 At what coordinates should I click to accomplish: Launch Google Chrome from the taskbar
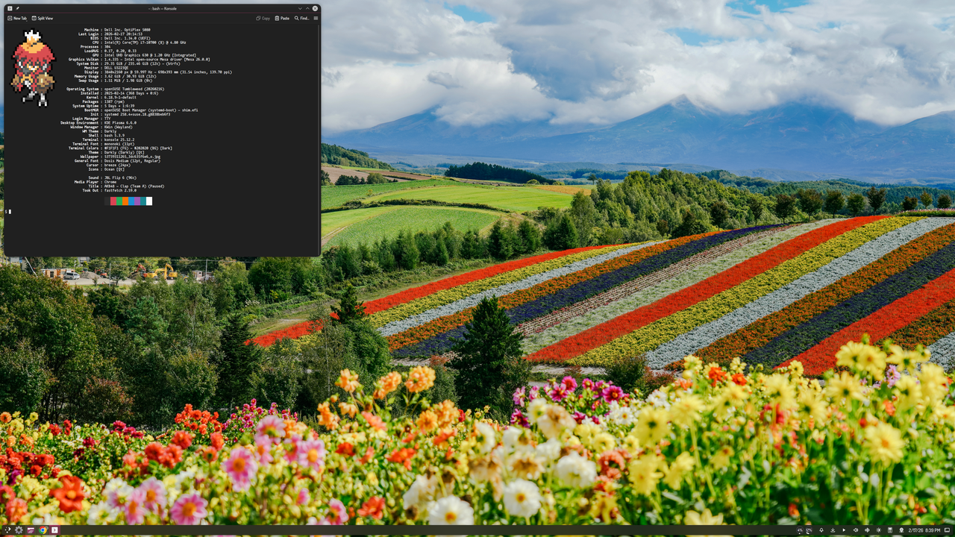click(43, 530)
